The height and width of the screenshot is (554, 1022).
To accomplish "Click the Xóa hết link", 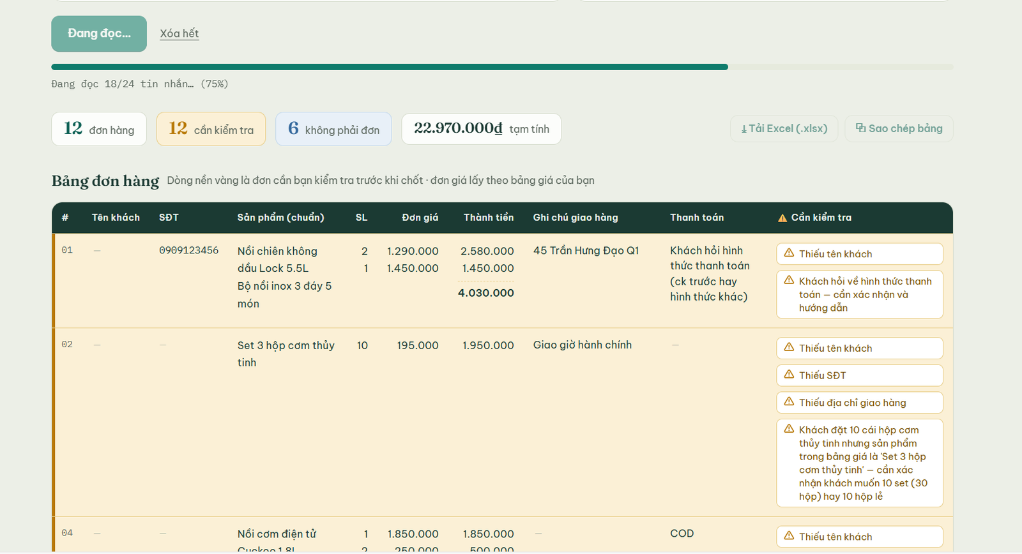I will pos(179,34).
